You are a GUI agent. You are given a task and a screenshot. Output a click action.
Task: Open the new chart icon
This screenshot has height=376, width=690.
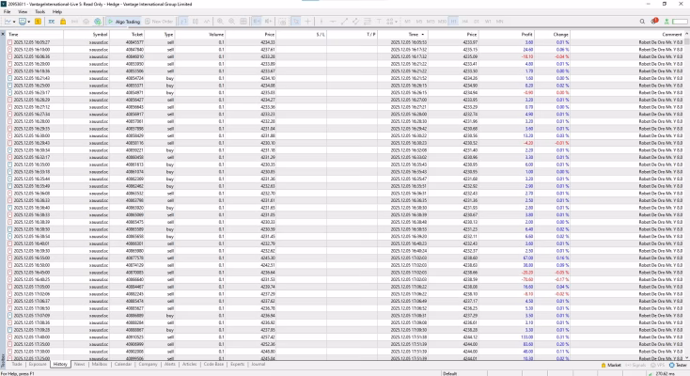8,21
